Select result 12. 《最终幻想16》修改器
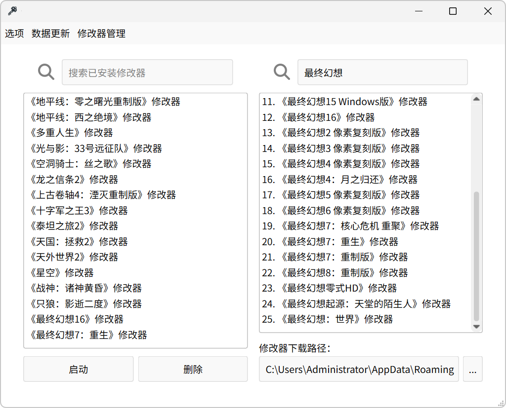 pos(365,117)
